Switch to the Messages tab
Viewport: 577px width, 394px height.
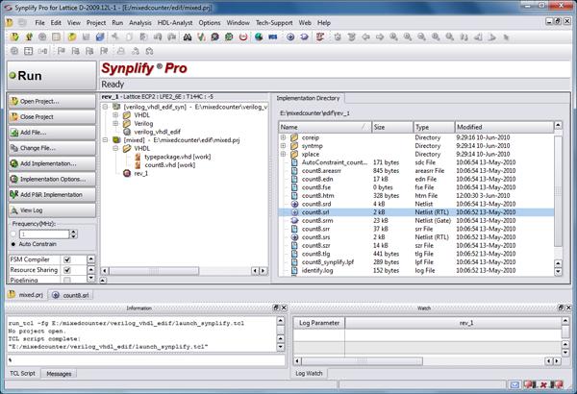tap(60, 373)
